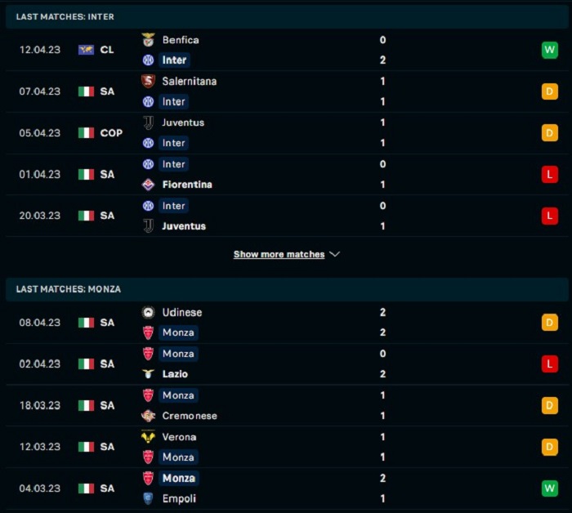Image resolution: width=572 pixels, height=513 pixels.
Task: Click the Cremonese club crest icon
Action: 148,415
